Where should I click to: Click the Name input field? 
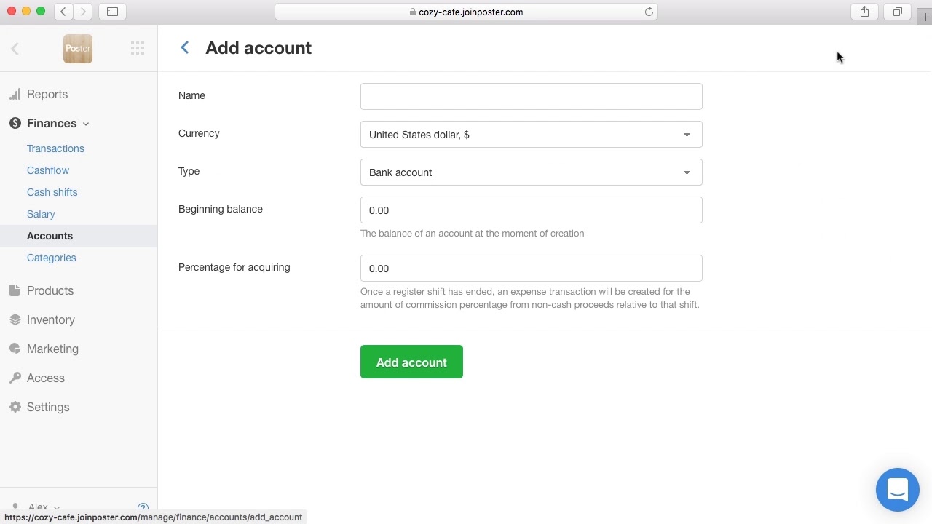531,96
